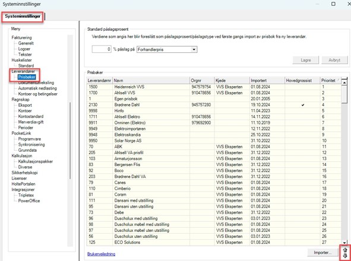Select the Egen prisbok row

tap(214, 99)
